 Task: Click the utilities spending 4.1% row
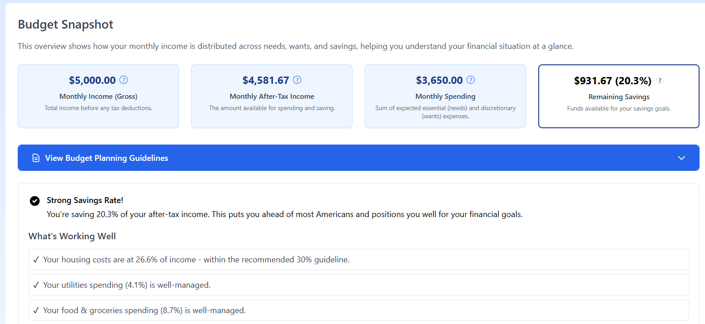point(358,285)
